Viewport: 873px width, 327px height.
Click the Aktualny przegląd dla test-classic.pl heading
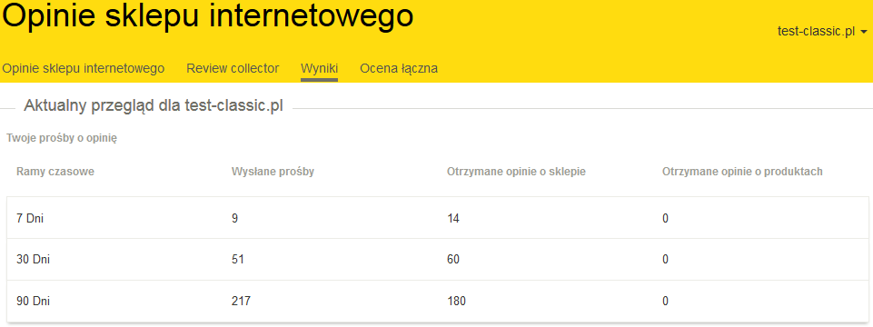pyautogui.click(x=154, y=106)
